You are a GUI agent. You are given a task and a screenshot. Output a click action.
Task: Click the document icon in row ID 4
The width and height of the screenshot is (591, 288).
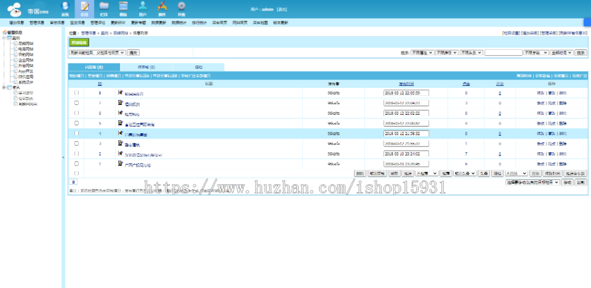click(x=120, y=133)
